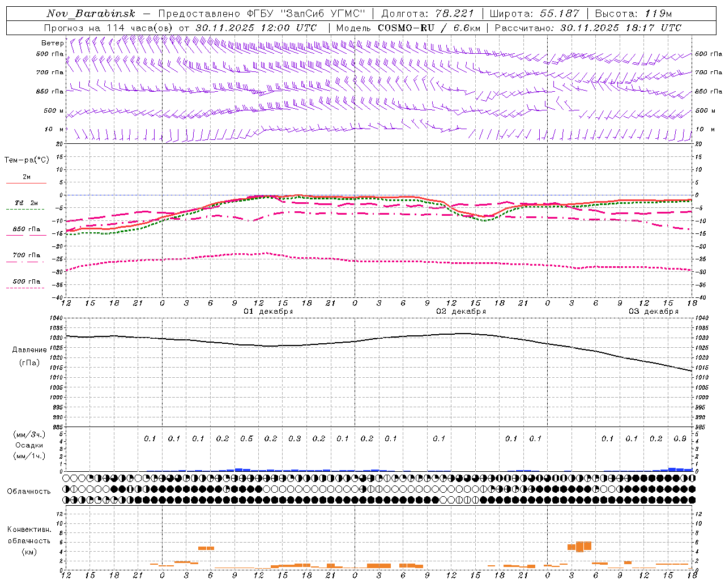
Task: Click the Высота: 119м value
Action: tap(634, 14)
